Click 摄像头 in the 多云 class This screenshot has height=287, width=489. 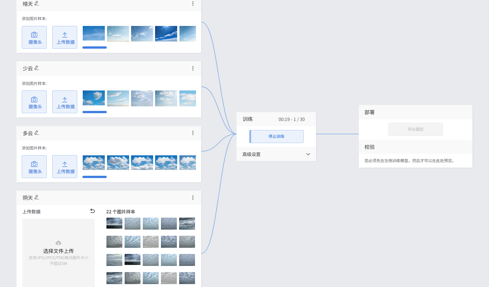(x=34, y=167)
